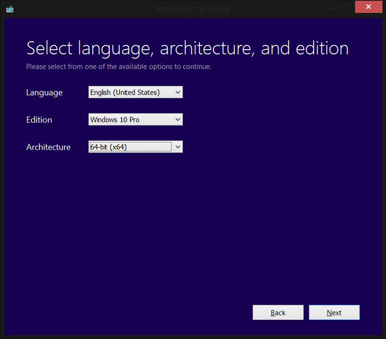
Task: Click the Edition label
Action: pos(39,119)
